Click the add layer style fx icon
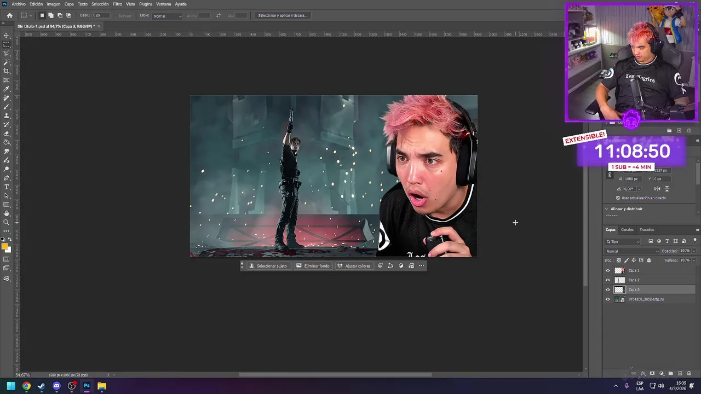The image size is (701, 394). coord(643,373)
